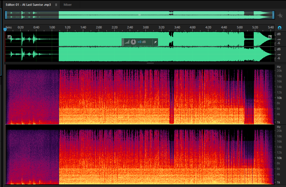Select the Fade Out handle on the waveform

click(270, 37)
